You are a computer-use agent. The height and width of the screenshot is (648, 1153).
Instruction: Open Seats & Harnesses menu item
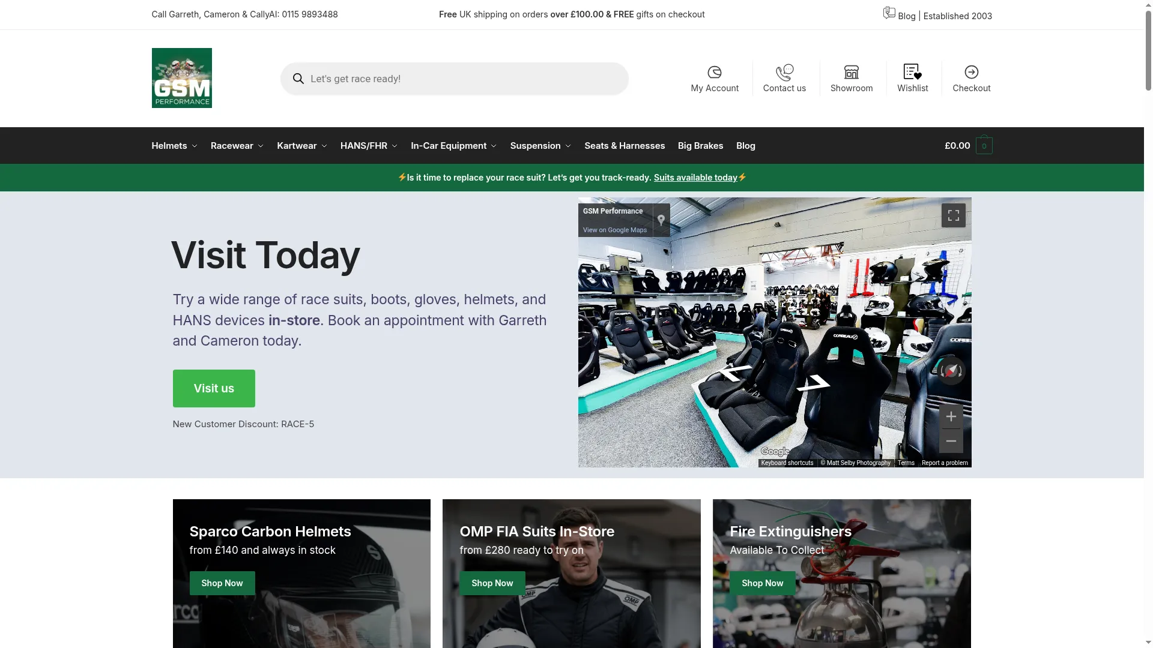(625, 146)
